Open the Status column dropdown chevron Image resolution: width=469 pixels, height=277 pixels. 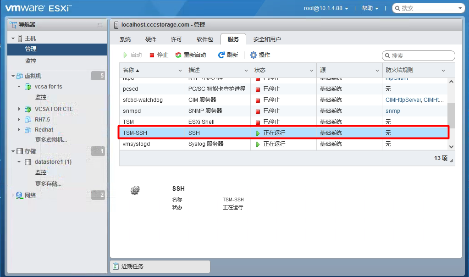[311, 71]
